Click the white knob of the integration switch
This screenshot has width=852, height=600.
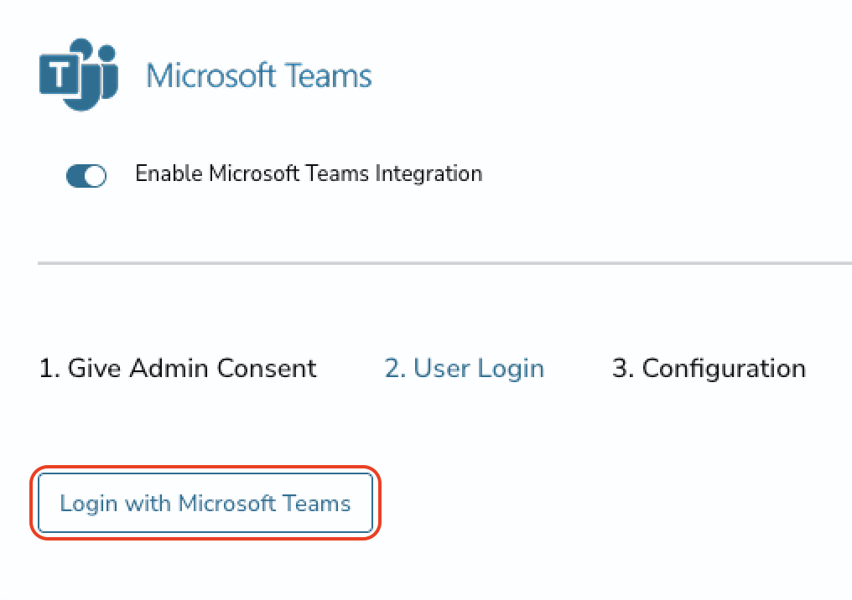pyautogui.click(x=95, y=176)
